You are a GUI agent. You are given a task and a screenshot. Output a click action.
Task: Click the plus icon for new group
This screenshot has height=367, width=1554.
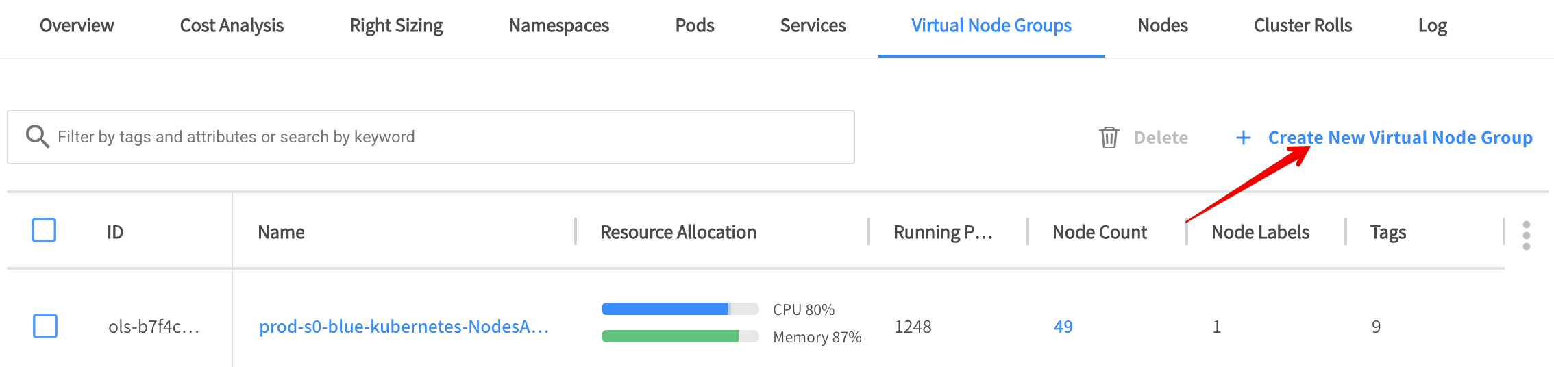point(1243,138)
